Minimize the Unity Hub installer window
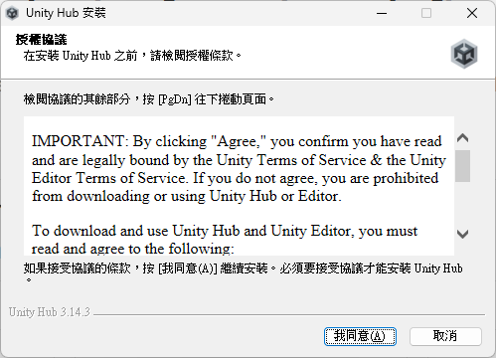This screenshot has height=358, width=496. (382, 13)
